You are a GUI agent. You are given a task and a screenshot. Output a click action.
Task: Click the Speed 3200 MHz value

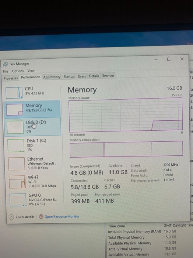tap(171, 165)
